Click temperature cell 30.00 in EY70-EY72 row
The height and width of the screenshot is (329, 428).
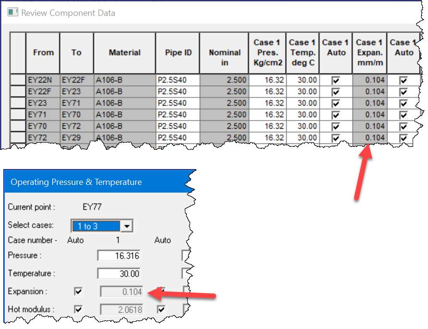click(303, 126)
